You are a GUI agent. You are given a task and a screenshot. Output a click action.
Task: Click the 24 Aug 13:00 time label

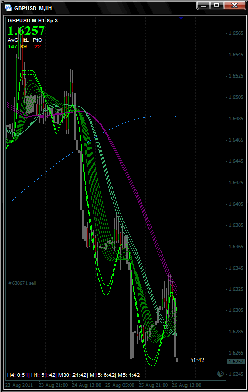(86, 385)
